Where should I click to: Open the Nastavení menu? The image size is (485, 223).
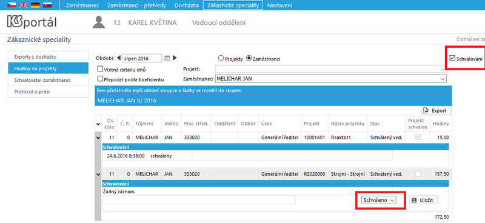(x=279, y=5)
